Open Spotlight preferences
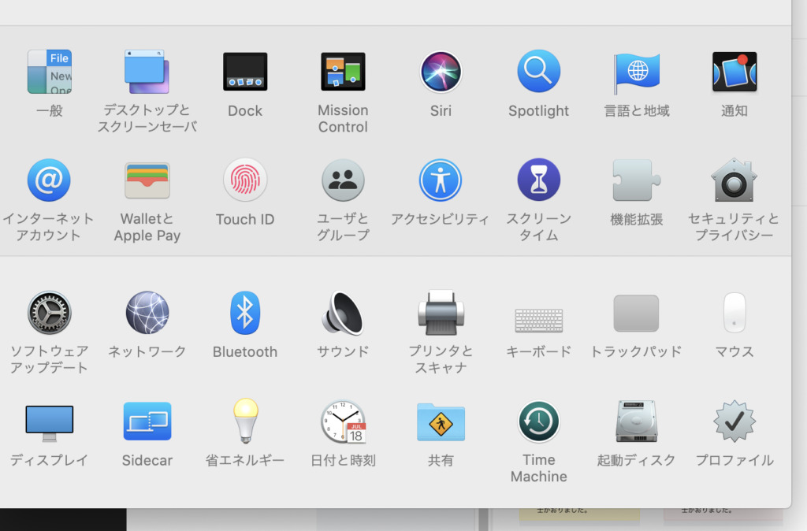The image size is (807, 531). [x=539, y=72]
